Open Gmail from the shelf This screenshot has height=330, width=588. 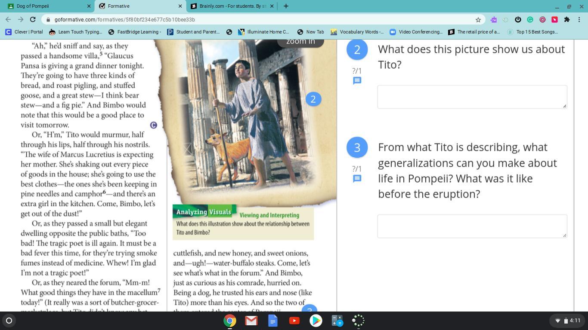tap(251, 321)
